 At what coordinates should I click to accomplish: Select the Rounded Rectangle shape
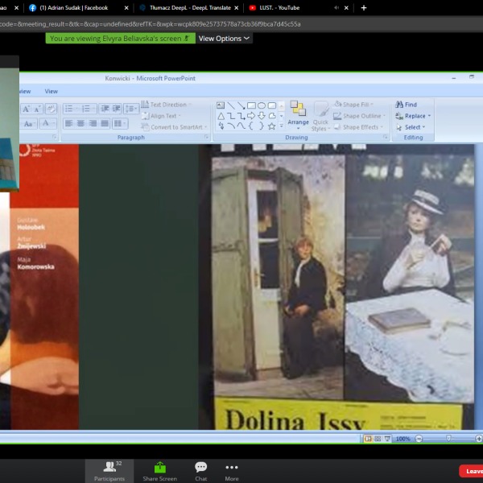point(272,105)
